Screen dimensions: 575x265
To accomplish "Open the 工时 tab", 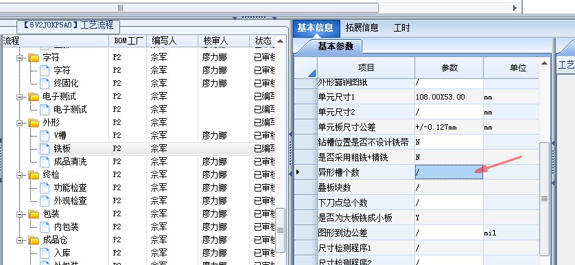I will click(401, 28).
